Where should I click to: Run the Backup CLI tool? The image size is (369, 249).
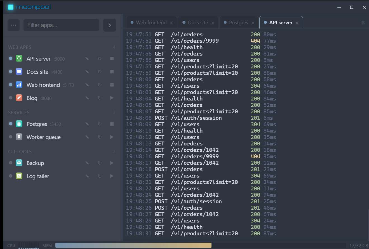click(x=112, y=163)
